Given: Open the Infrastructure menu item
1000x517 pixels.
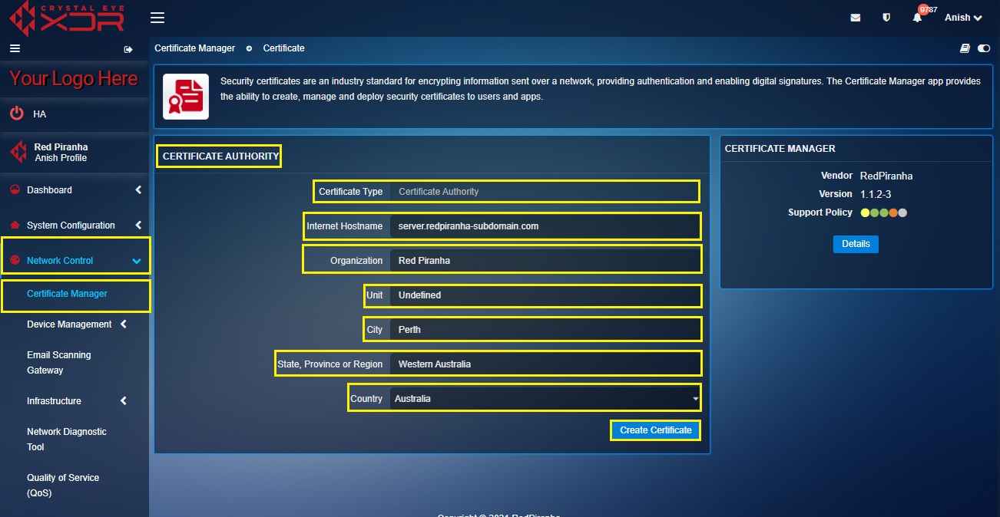Looking at the screenshot, I should coord(54,401).
